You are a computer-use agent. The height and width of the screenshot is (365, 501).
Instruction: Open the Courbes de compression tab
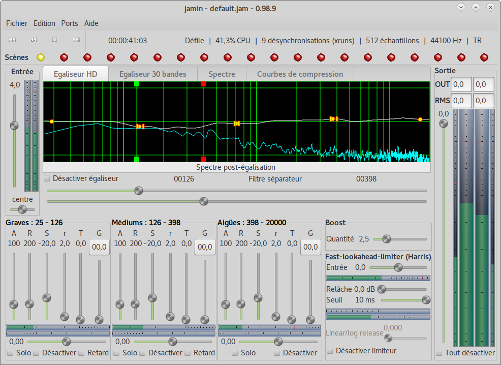click(300, 74)
